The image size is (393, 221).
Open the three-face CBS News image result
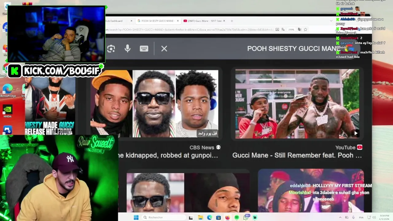point(154,103)
